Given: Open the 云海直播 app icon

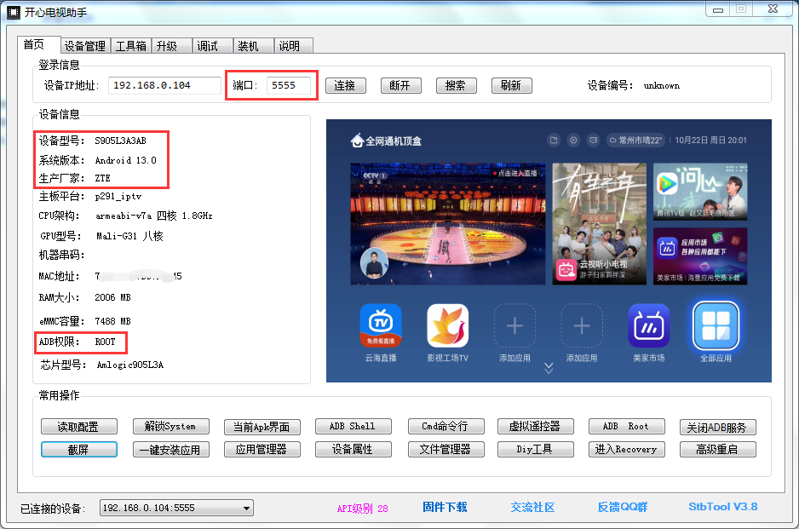Looking at the screenshot, I should [x=381, y=325].
